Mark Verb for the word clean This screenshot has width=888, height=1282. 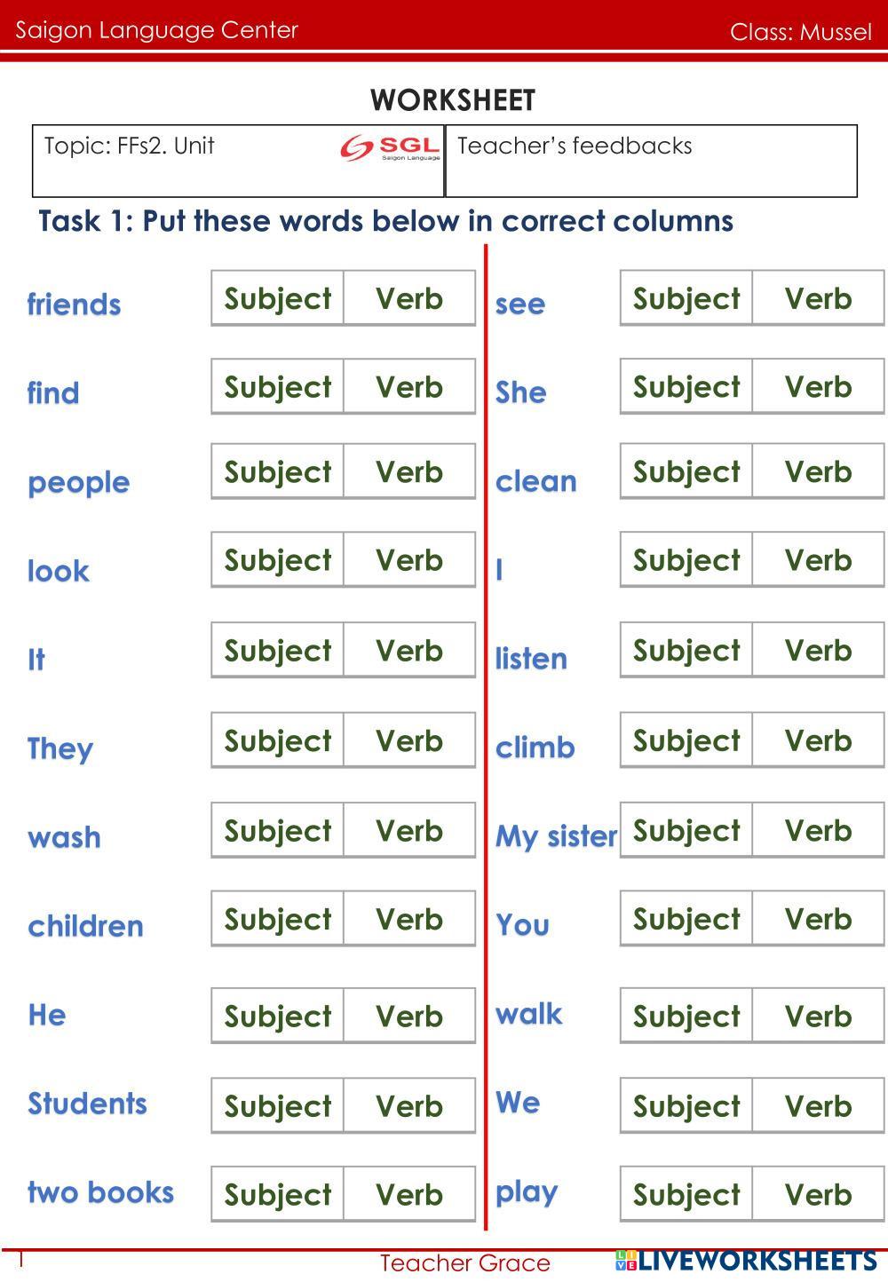[818, 471]
